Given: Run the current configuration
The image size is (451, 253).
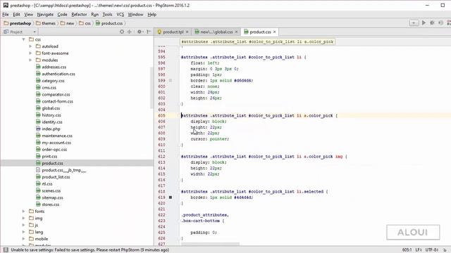Looking at the screenshot, I should (x=424, y=23).
